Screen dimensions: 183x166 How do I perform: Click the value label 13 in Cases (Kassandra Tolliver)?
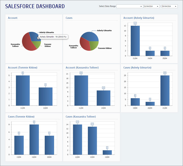coord(92,124)
